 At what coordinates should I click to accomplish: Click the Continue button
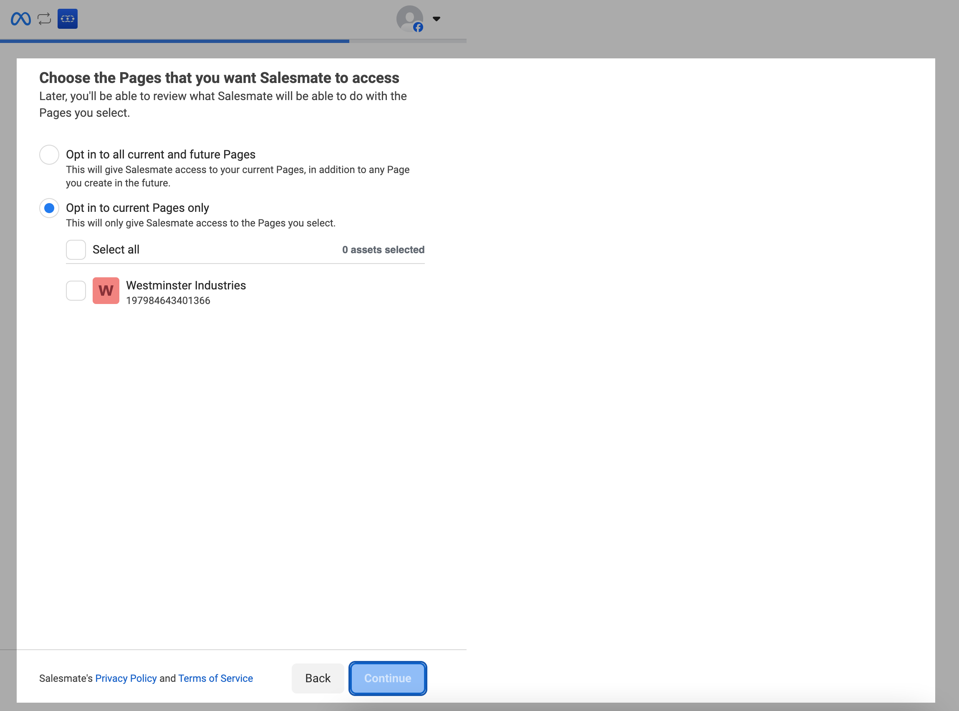[388, 679]
